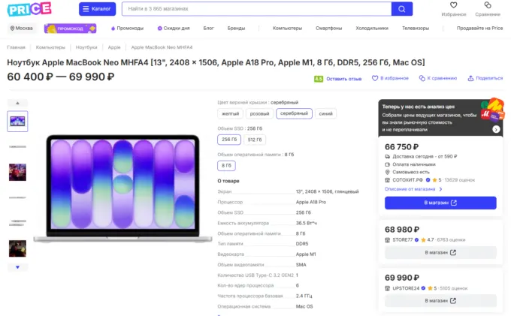Open Компьютеры category link
Viewport: 511px width, 316px height.
(287, 29)
